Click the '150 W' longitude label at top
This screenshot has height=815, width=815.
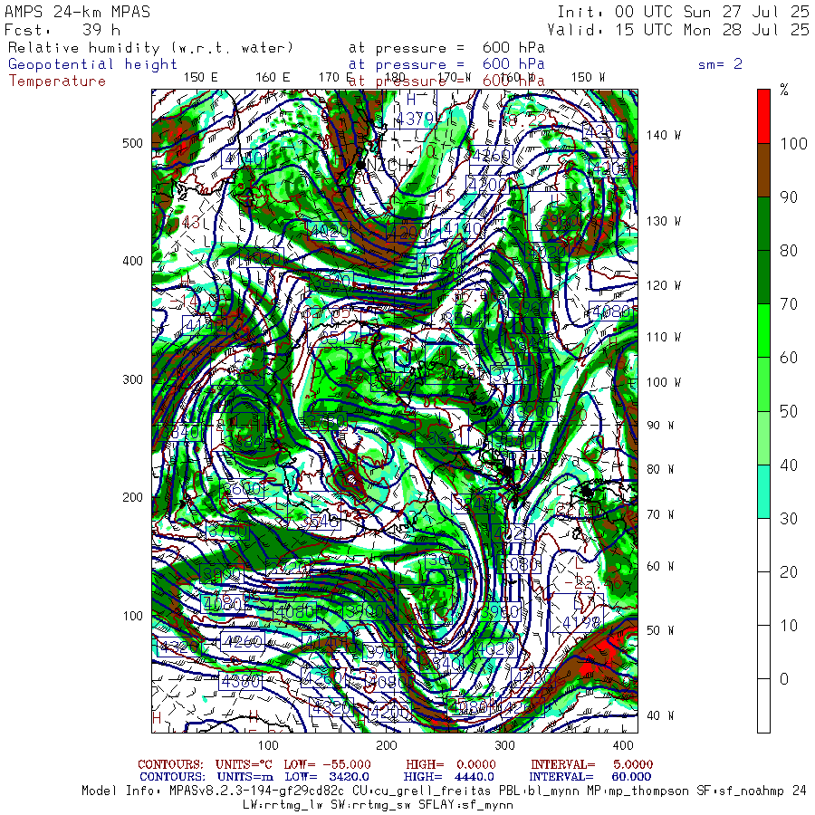point(588,78)
